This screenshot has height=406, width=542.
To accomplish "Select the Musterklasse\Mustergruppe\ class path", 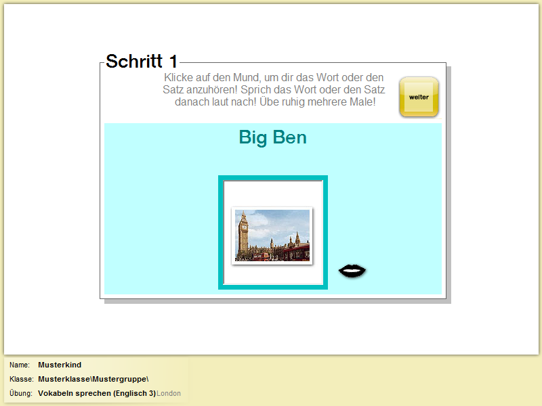I will (x=93, y=379).
